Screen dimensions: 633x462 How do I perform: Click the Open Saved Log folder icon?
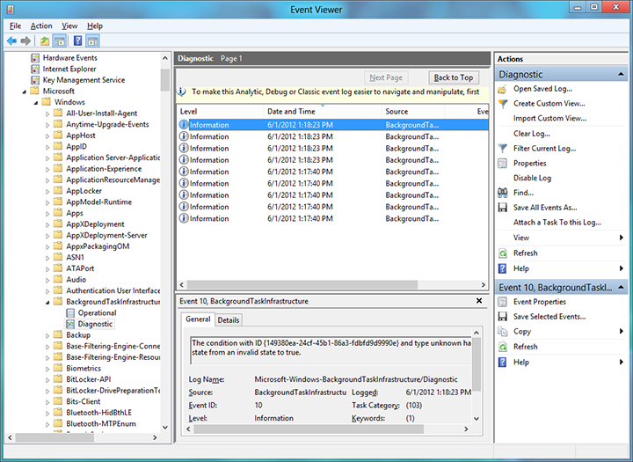tap(503, 89)
